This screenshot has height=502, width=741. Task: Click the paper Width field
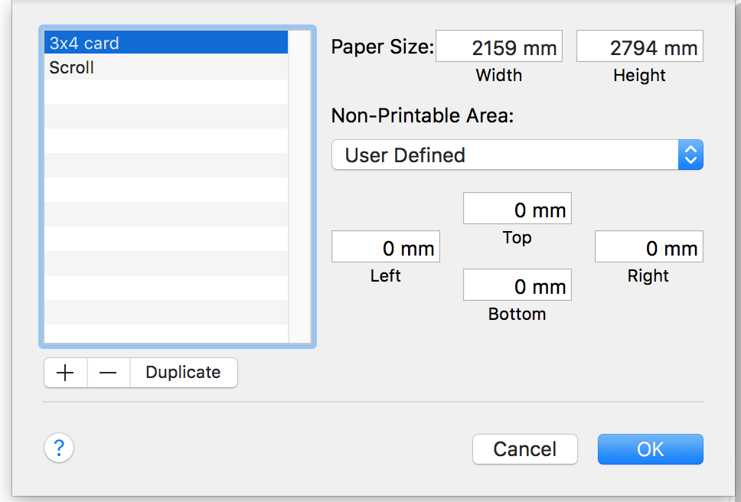pos(499,47)
